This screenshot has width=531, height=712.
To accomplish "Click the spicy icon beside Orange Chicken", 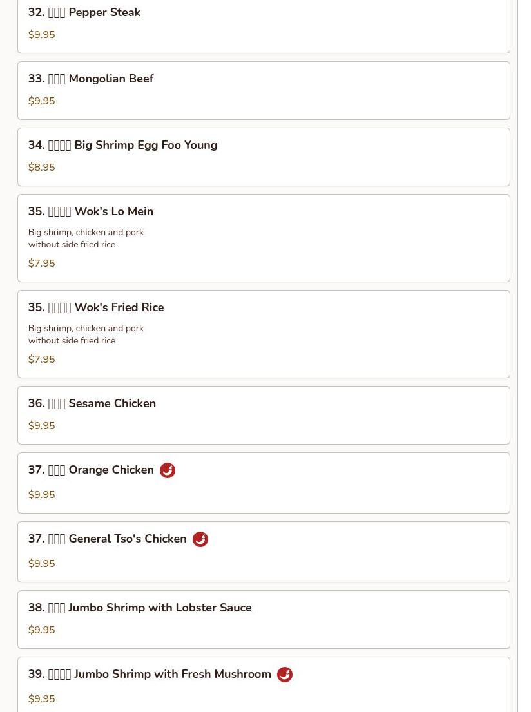I will click(168, 470).
